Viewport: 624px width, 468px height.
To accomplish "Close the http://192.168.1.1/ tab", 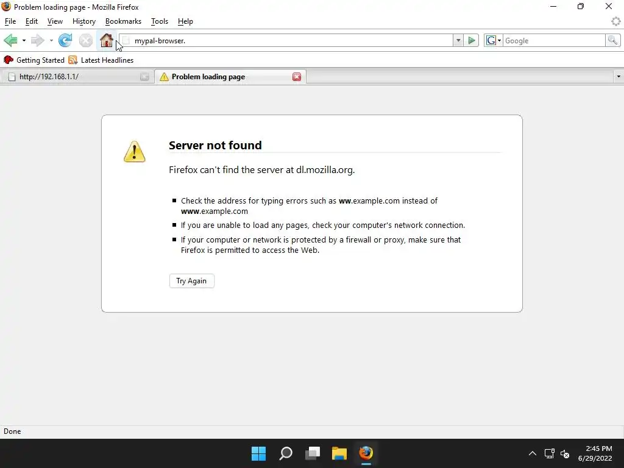I will pos(144,77).
